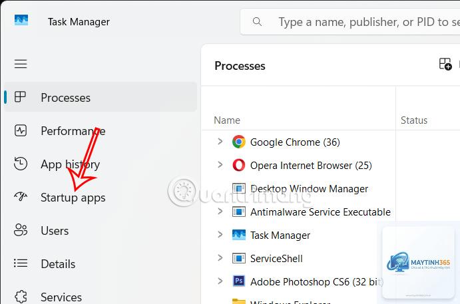The height and width of the screenshot is (304, 460).
Task: Select the Antimalware Service Executable text
Action: [320, 212]
